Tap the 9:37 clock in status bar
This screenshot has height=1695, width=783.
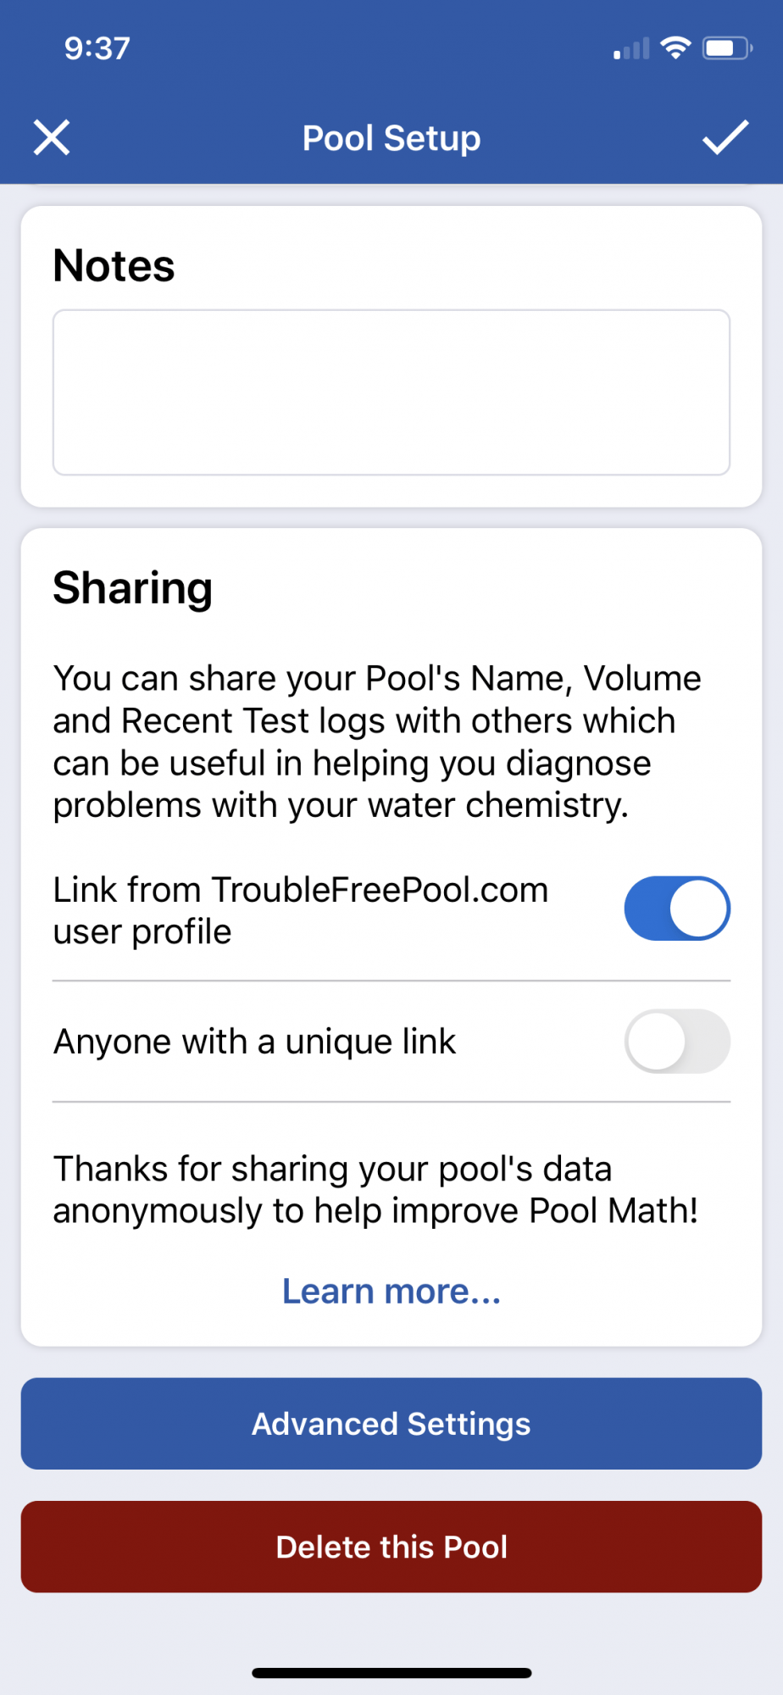(x=97, y=48)
